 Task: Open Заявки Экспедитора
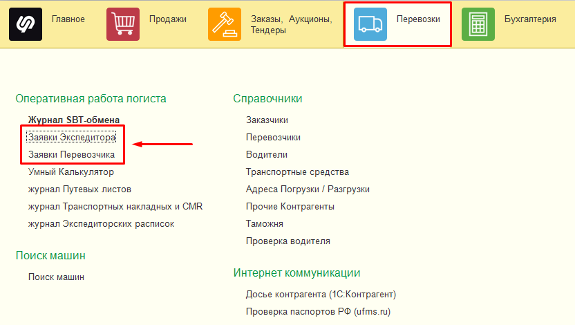(x=71, y=137)
